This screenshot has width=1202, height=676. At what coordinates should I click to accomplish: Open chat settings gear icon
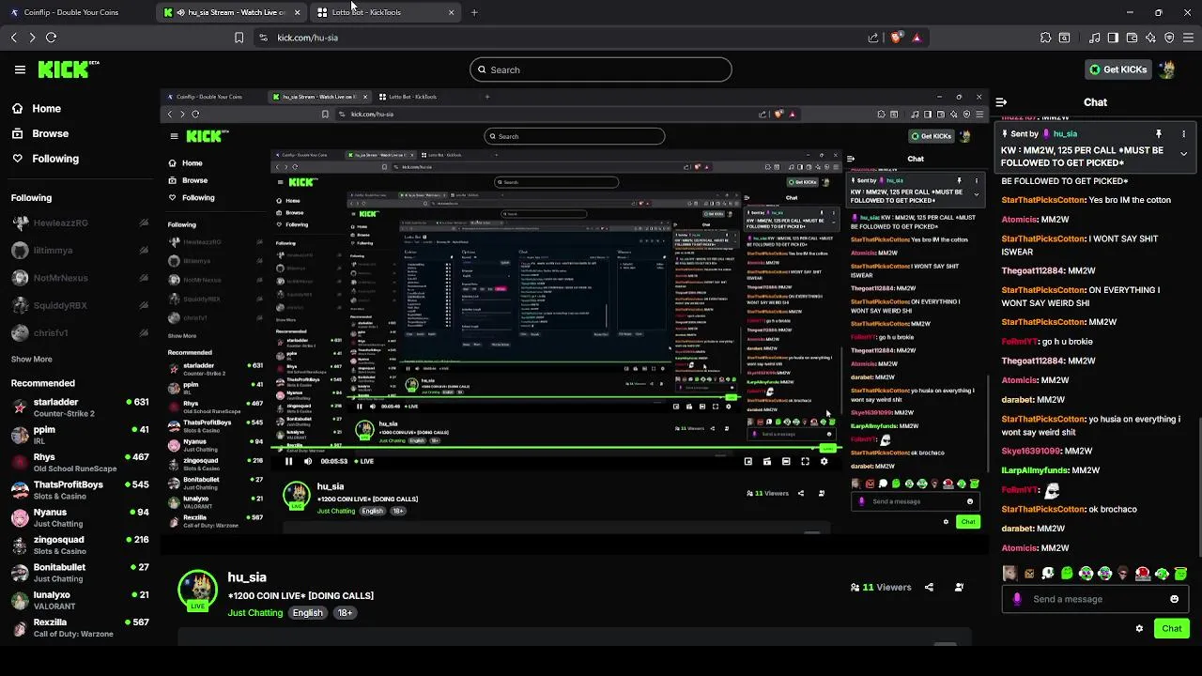coord(1139,628)
